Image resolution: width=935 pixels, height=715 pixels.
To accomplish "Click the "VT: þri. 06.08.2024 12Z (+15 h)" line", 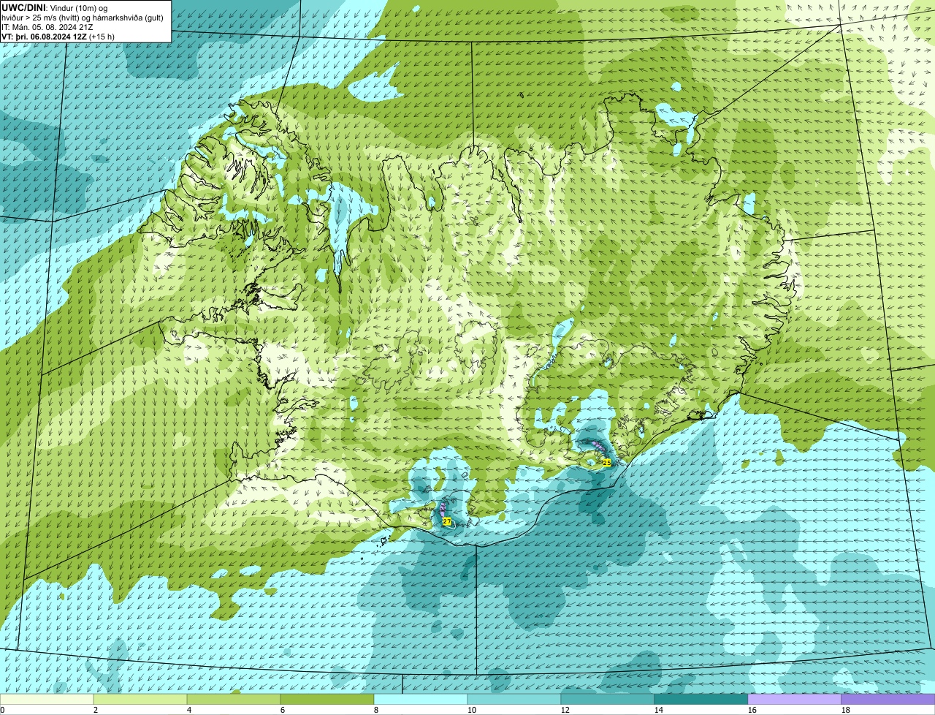I will point(58,36).
